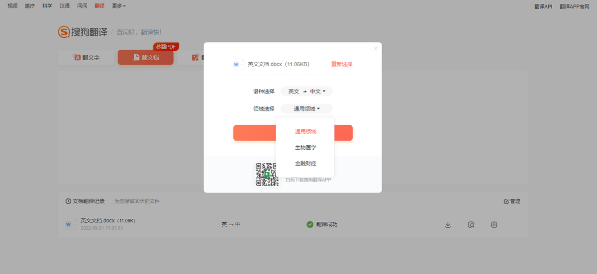Click the 秒翻PDF badge
This screenshot has width=597, height=274.
[166, 47]
